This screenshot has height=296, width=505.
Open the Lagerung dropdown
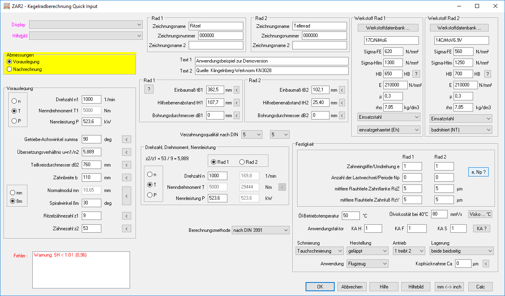462,251
